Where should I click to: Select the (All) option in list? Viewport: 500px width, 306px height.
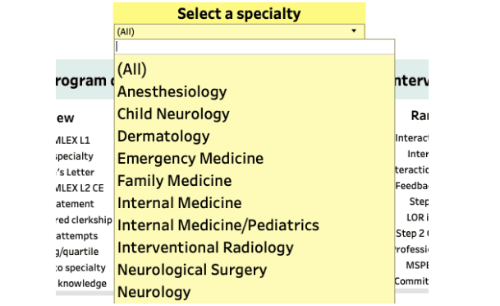pos(132,69)
